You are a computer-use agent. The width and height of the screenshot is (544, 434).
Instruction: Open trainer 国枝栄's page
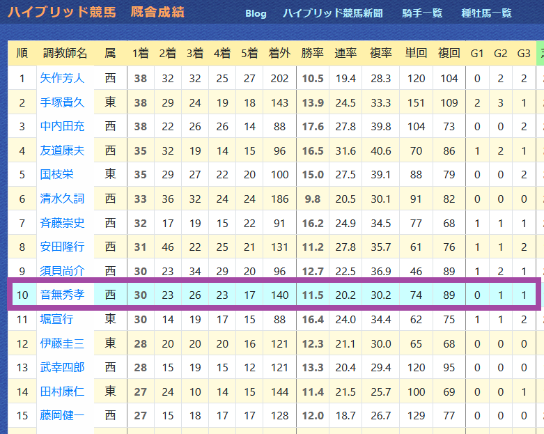point(56,174)
